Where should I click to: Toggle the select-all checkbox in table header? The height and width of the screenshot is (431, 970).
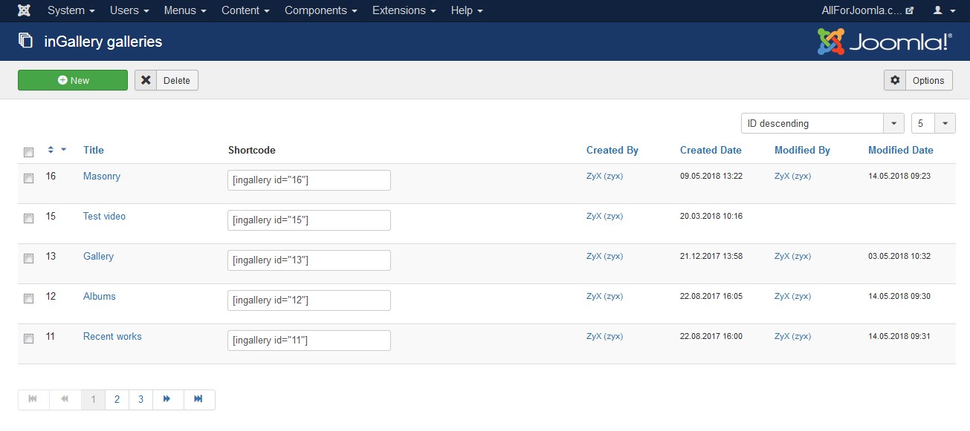[x=28, y=152]
